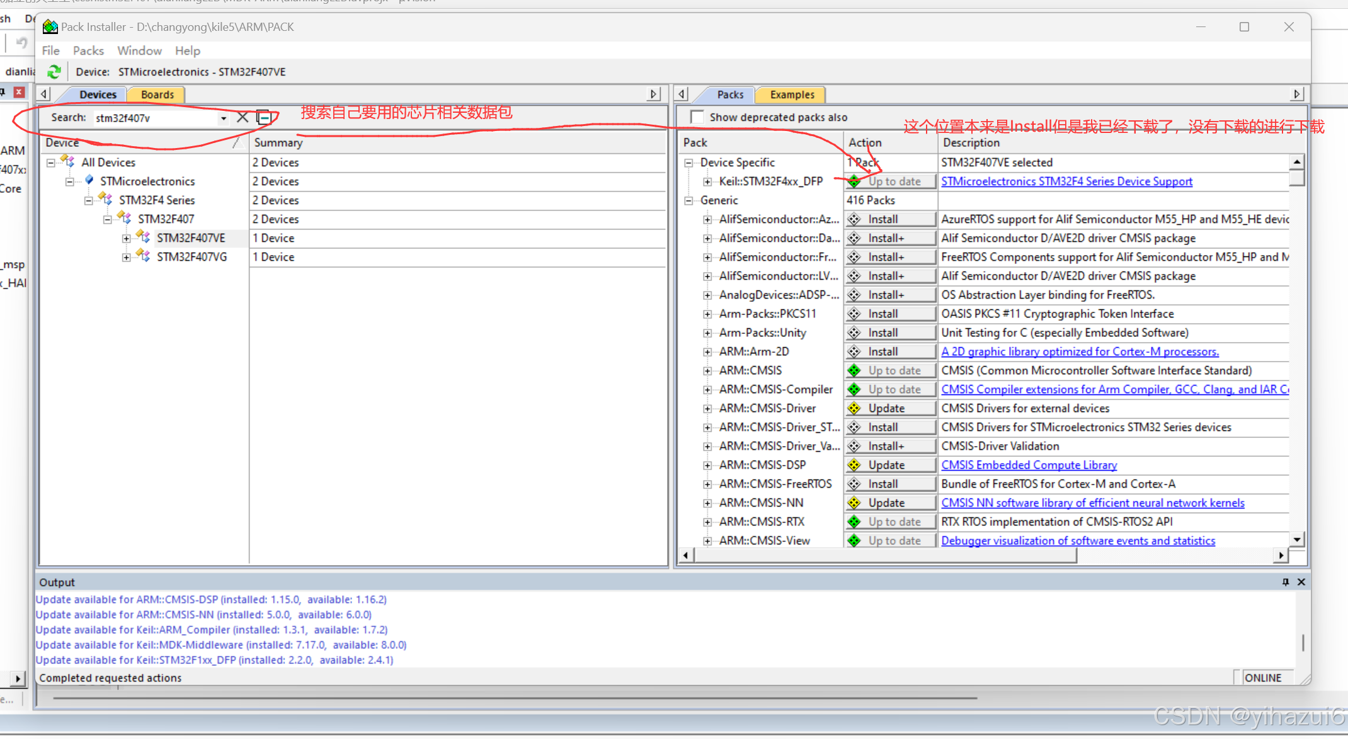Open Debugger visualization of software events link

click(x=1078, y=541)
